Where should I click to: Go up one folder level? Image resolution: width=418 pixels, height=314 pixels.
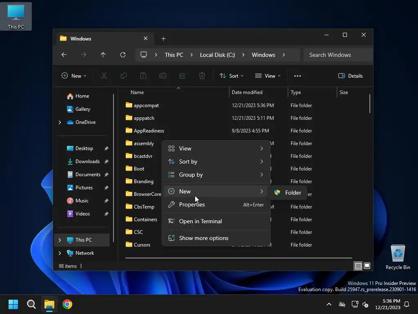pos(103,55)
